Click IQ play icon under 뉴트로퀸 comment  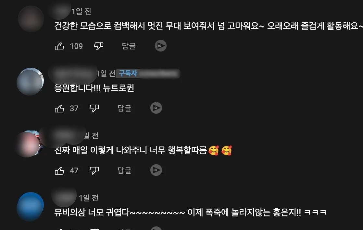[156, 108]
